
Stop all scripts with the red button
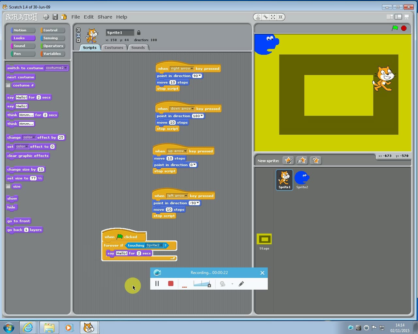point(404,28)
